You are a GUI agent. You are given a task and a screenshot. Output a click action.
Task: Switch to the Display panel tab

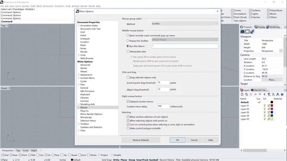260,27
